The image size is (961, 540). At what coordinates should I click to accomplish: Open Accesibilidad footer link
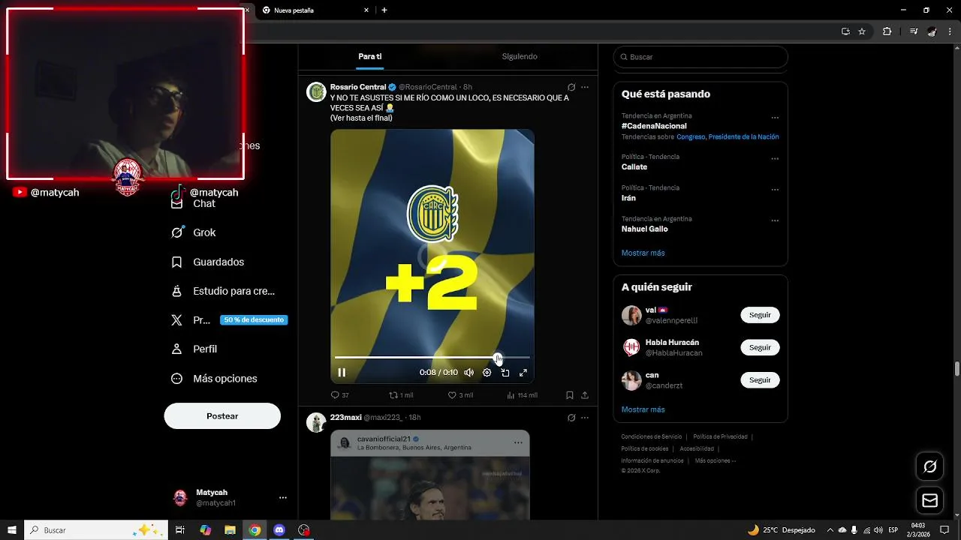[697, 448]
